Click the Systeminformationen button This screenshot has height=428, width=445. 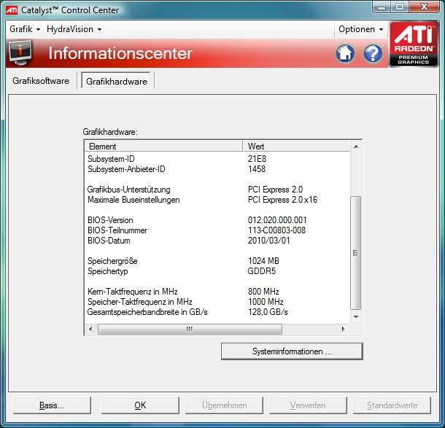292,351
